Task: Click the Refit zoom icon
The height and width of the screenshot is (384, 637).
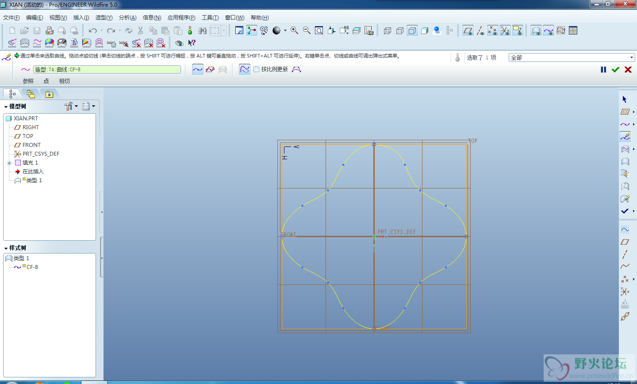Action: click(319, 31)
